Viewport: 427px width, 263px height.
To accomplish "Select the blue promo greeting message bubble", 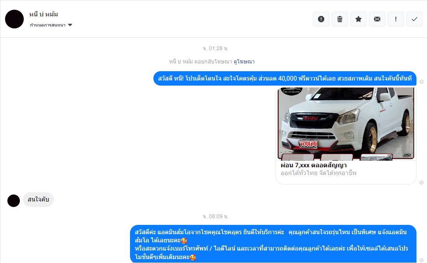I will click(x=285, y=79).
